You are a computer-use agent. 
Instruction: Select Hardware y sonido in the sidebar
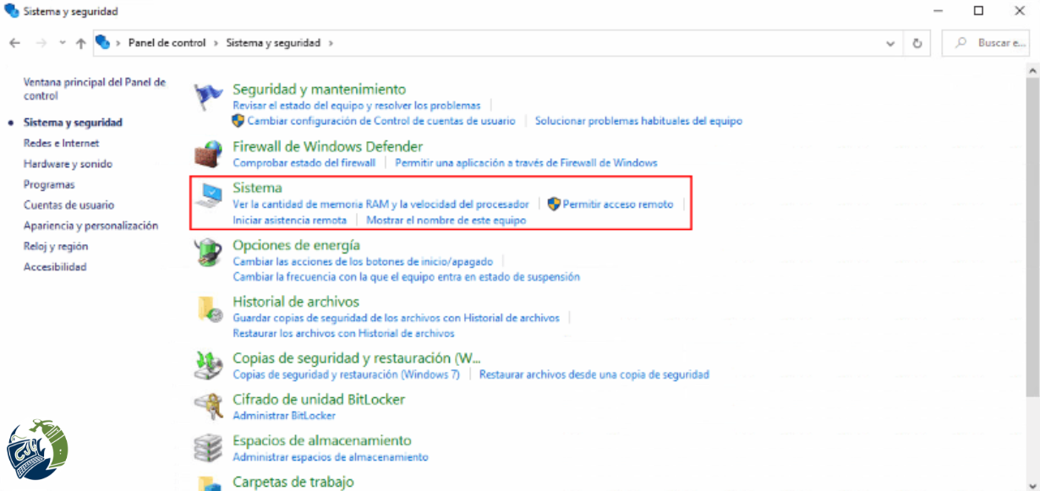click(x=68, y=164)
